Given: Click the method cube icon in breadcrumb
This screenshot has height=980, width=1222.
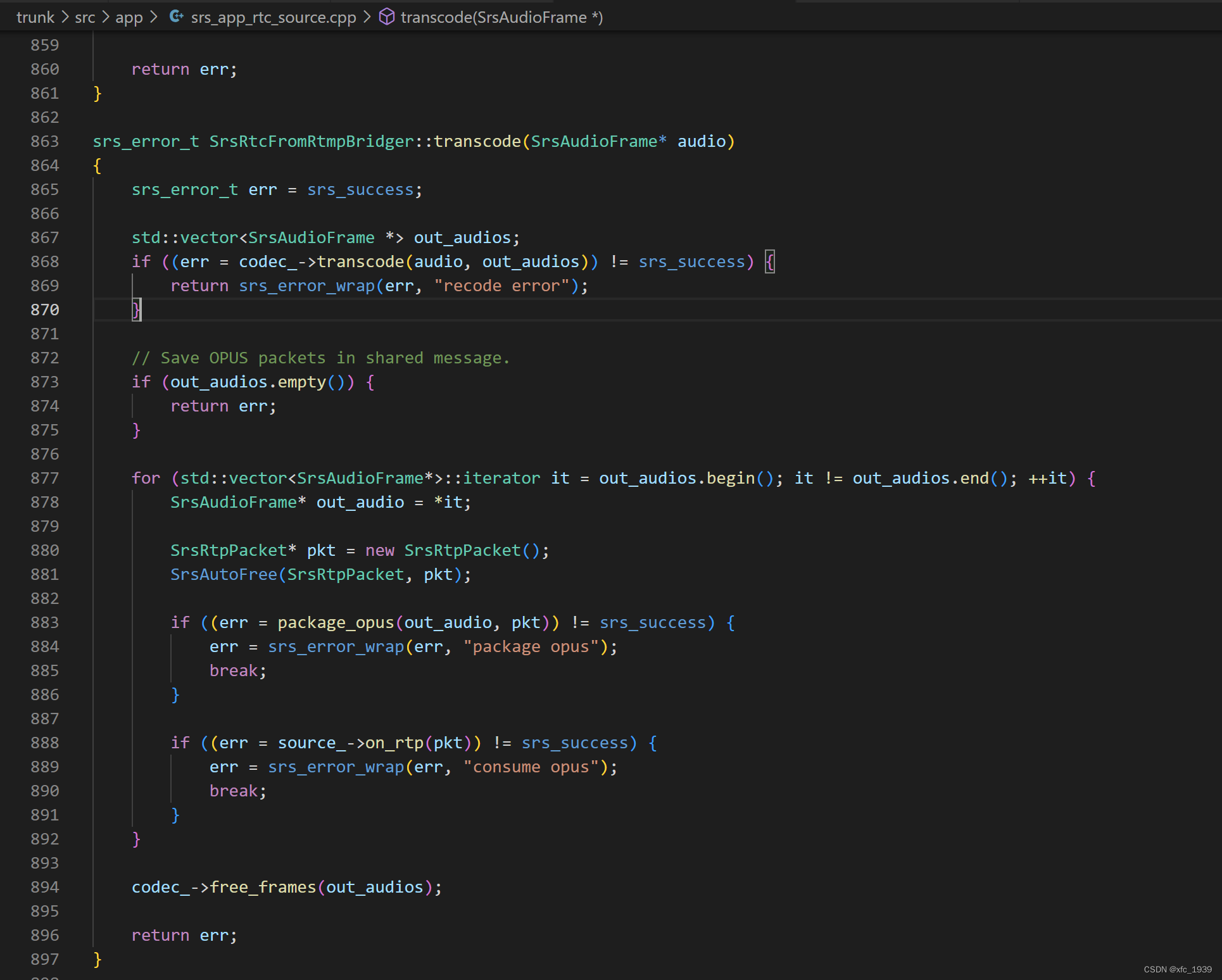Looking at the screenshot, I should tap(386, 17).
